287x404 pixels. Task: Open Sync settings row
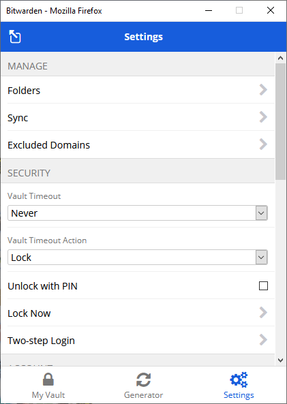coord(138,117)
